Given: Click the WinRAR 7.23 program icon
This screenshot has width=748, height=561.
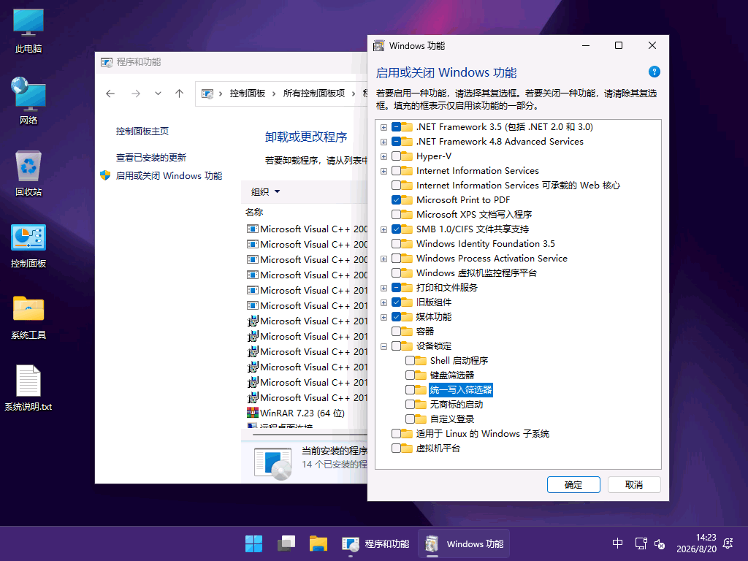Looking at the screenshot, I should (252, 413).
